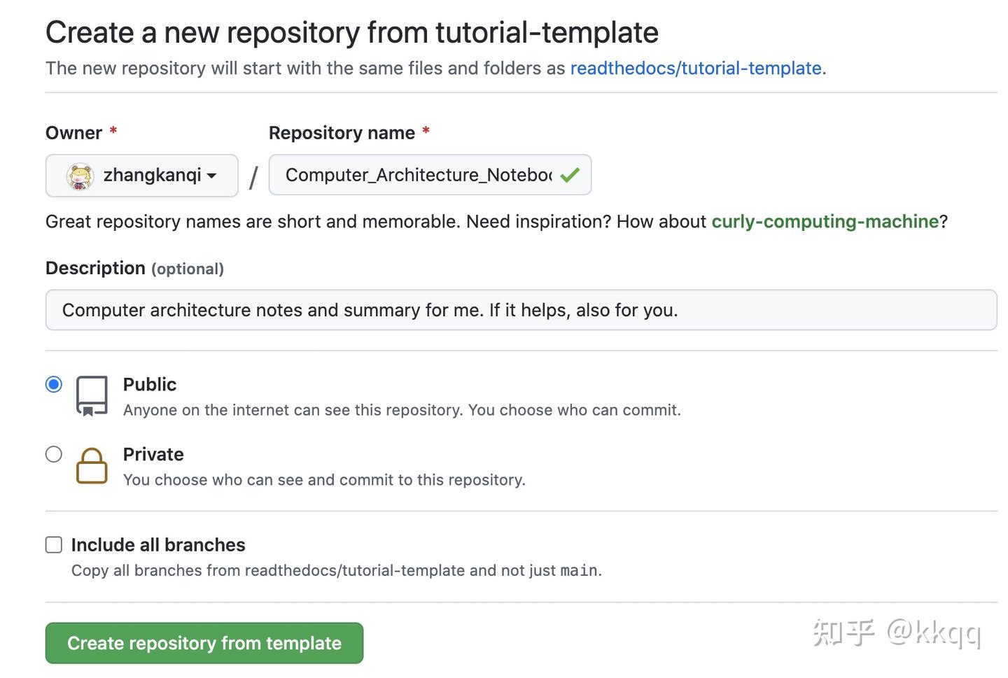The width and height of the screenshot is (1008, 678).
Task: Enable the Include all branches checkbox
Action: 53,544
